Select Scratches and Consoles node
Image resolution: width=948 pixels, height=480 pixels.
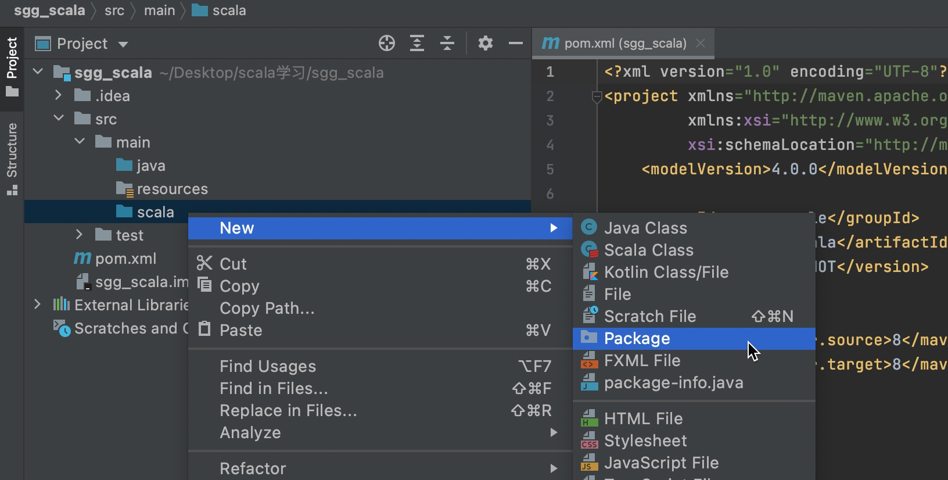pos(121,328)
